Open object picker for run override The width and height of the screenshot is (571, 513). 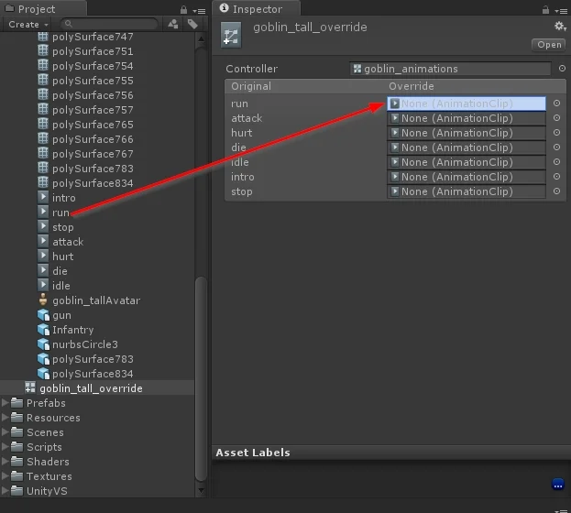point(556,104)
